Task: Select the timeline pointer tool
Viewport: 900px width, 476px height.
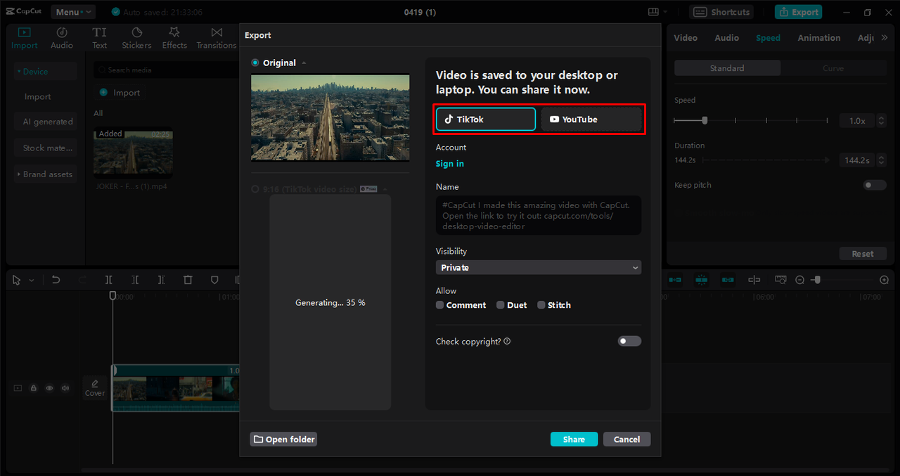Action: (x=17, y=280)
